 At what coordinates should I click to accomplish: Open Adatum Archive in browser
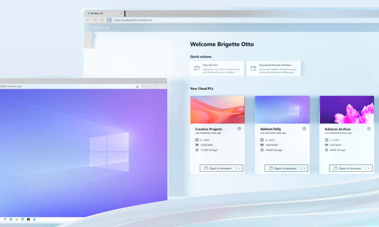point(347,168)
